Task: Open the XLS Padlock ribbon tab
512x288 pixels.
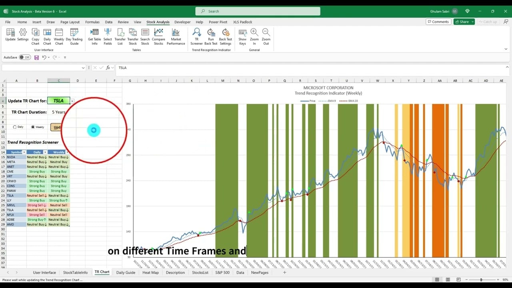Action: click(x=243, y=22)
